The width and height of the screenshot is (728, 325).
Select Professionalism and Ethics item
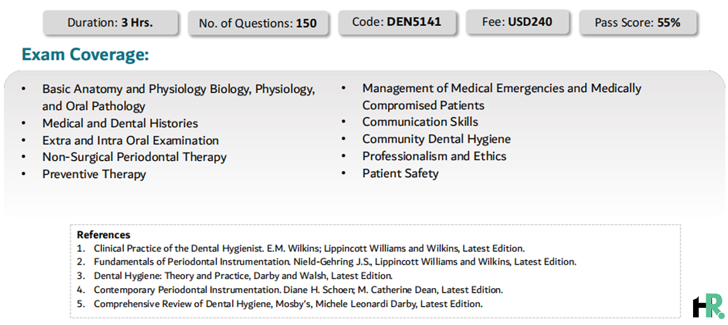(x=434, y=156)
